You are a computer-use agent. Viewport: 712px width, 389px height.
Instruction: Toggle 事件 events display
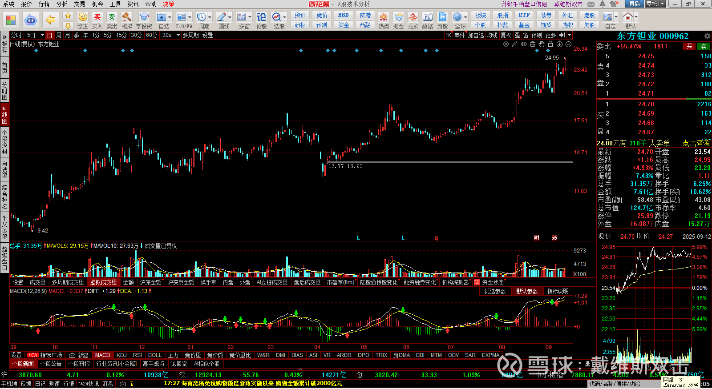460,35
